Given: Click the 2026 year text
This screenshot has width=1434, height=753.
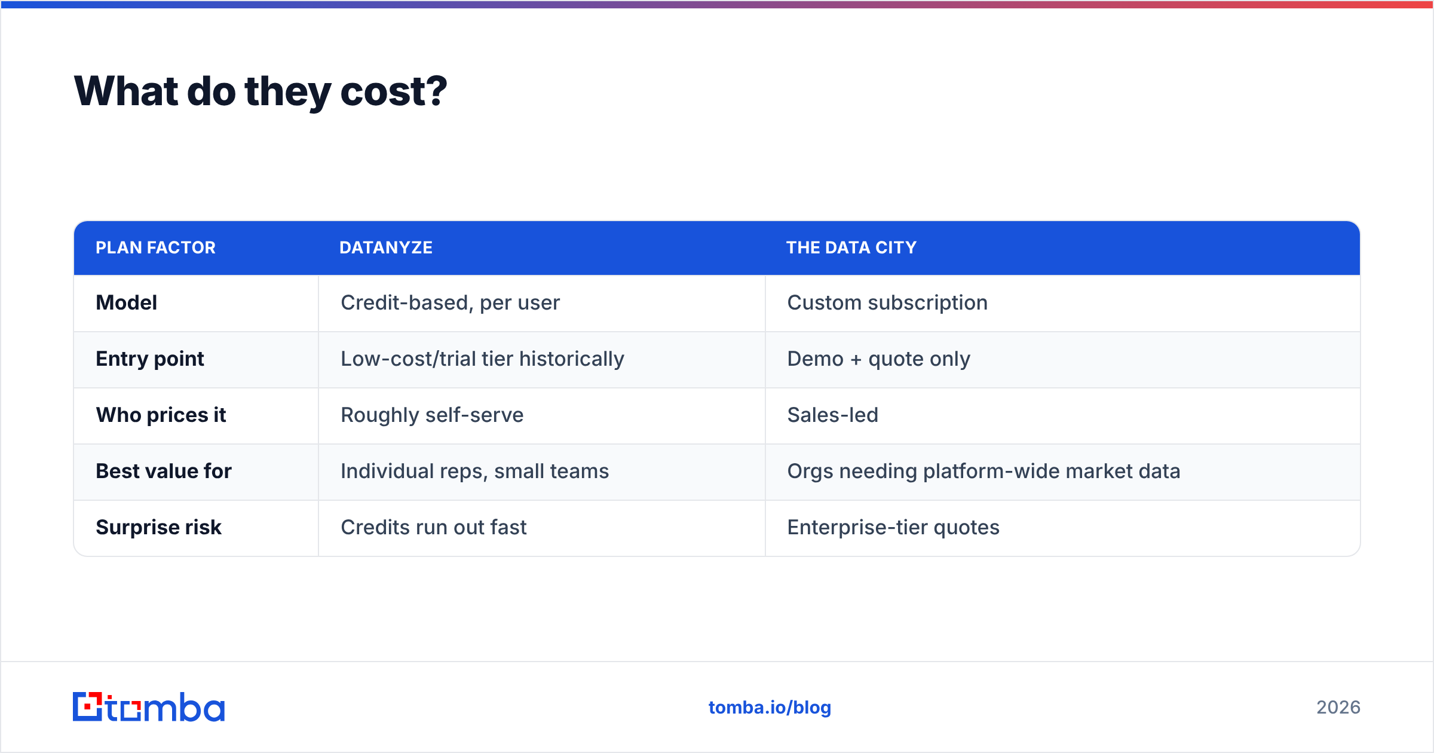Looking at the screenshot, I should (1338, 708).
